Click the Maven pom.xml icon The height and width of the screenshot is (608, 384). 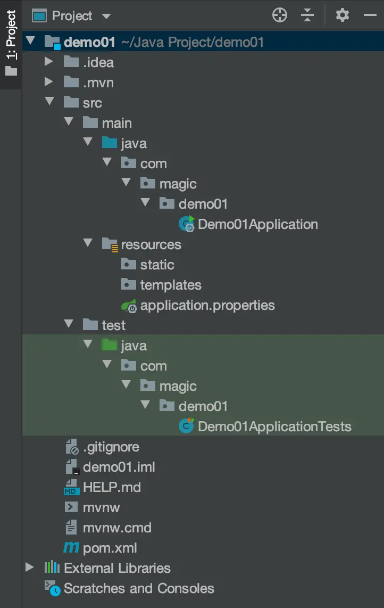click(71, 548)
